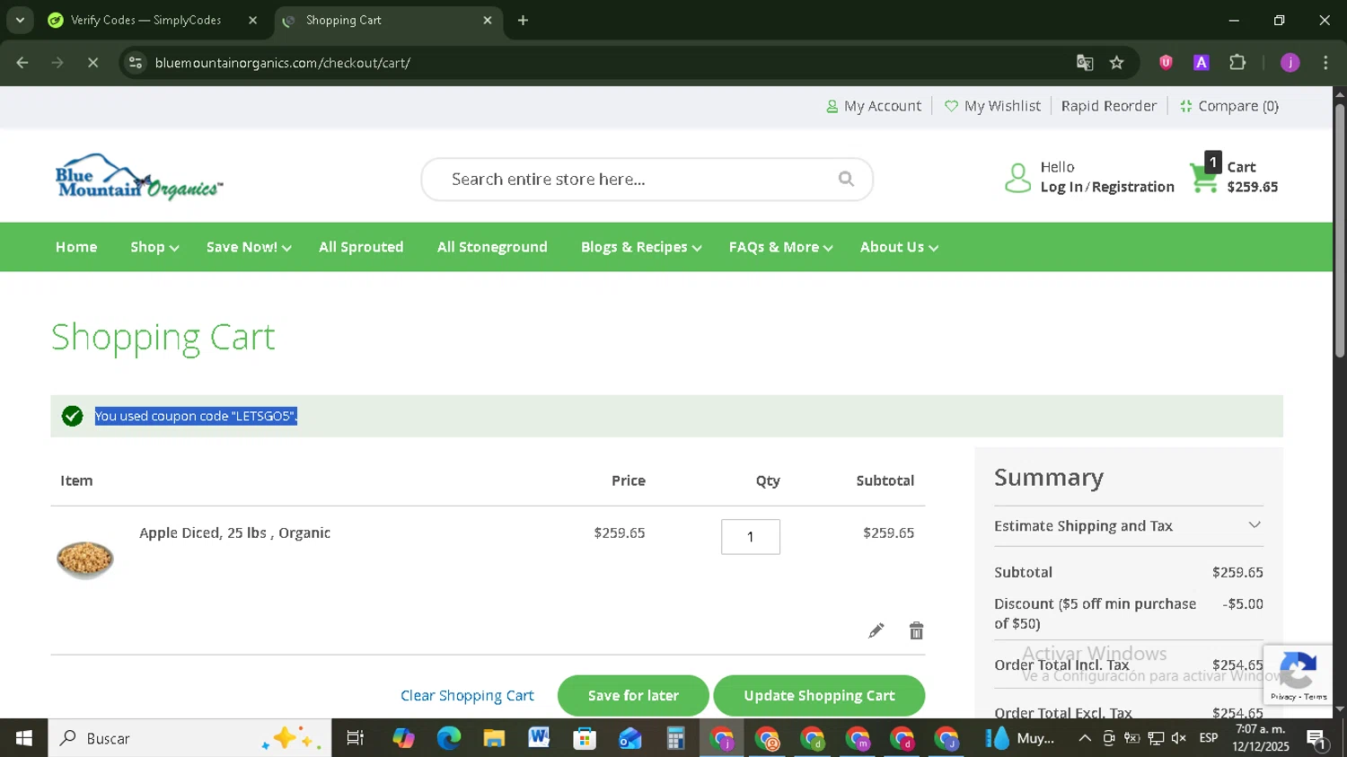View site information icon in address bar
Image resolution: width=1347 pixels, height=757 pixels.
(136, 63)
